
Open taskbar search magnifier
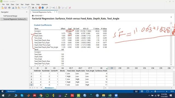(9, 96)
